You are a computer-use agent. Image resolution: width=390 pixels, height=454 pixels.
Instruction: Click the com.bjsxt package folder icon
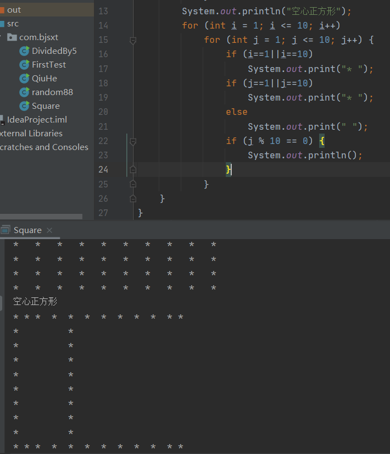(x=12, y=37)
